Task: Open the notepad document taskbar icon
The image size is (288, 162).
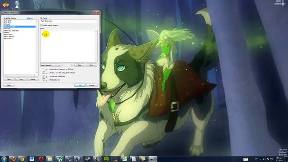Action: click(x=134, y=159)
